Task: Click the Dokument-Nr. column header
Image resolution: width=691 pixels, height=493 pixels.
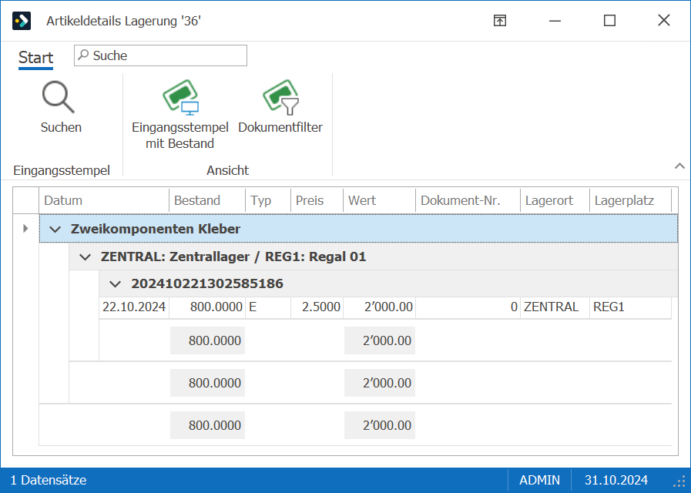Action: coord(468,200)
